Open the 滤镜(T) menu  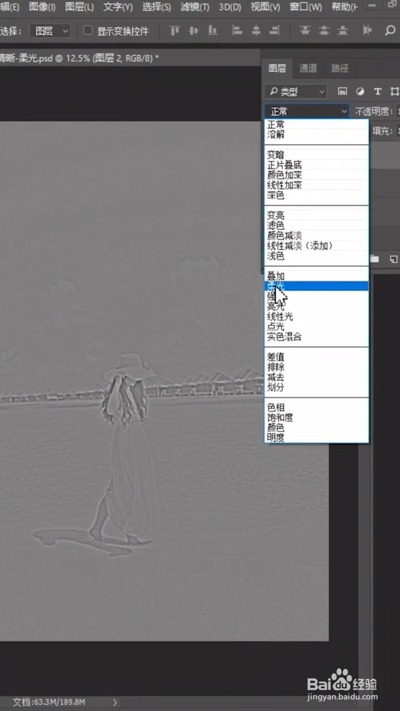(x=195, y=7)
